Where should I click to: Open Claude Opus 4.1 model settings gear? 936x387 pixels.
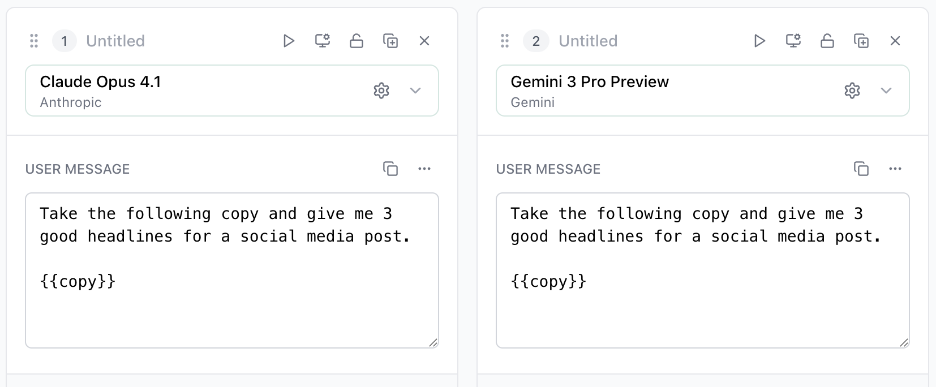point(381,91)
